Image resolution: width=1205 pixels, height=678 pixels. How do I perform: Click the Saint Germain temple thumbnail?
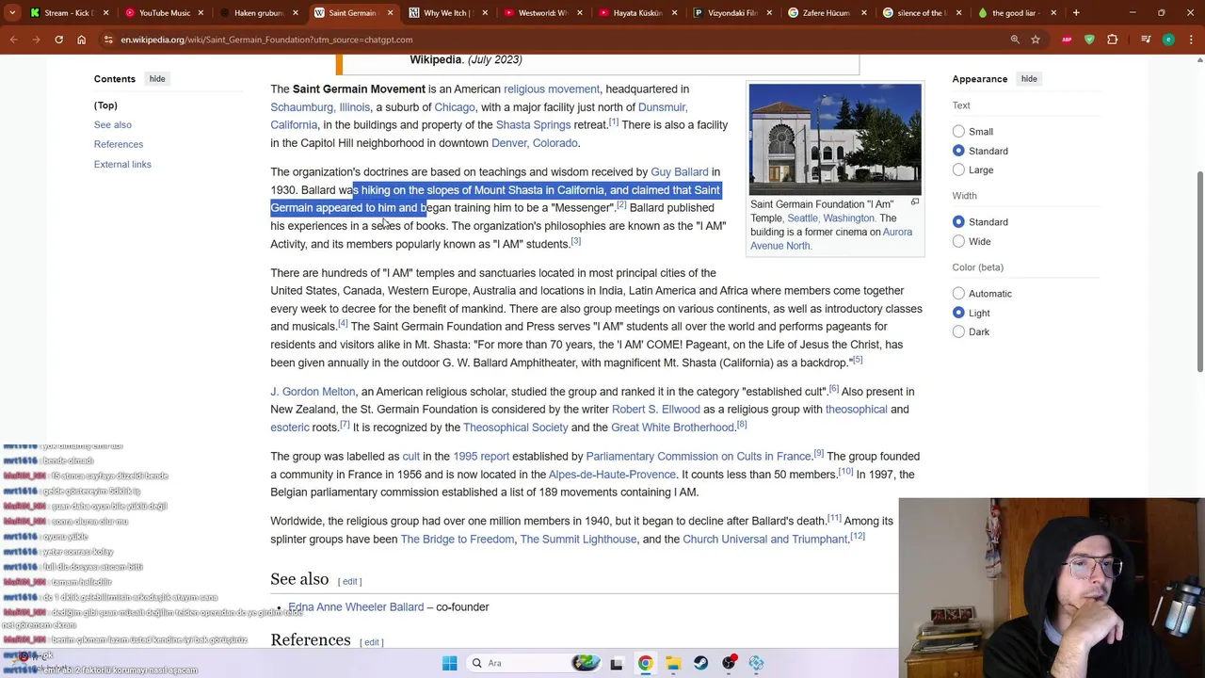[x=835, y=139]
